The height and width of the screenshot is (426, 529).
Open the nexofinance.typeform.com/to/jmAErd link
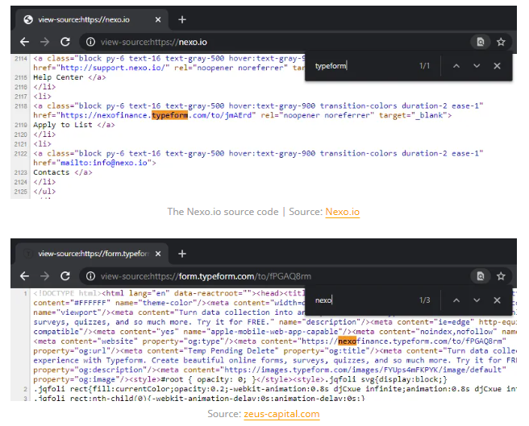tap(156, 115)
